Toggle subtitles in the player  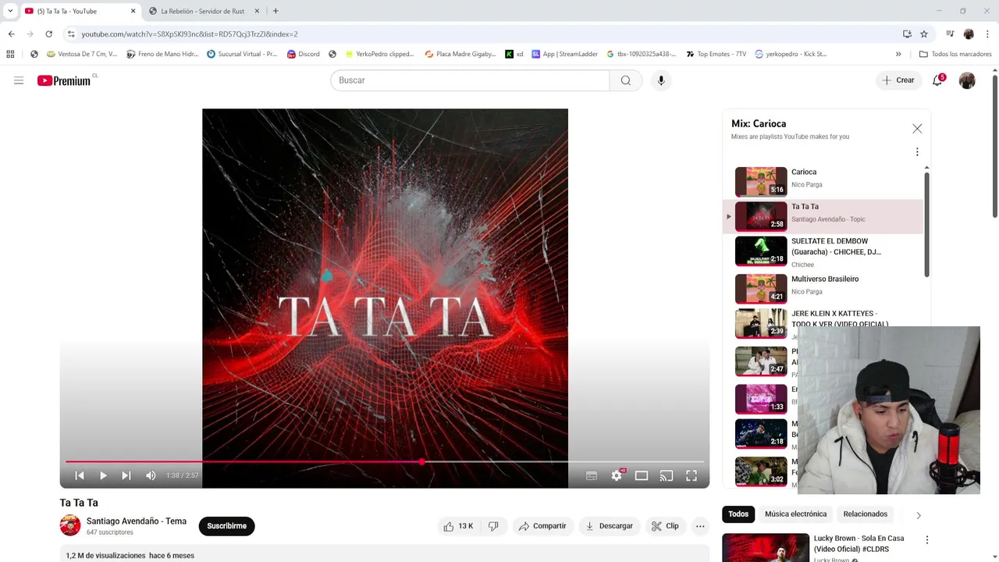click(592, 475)
